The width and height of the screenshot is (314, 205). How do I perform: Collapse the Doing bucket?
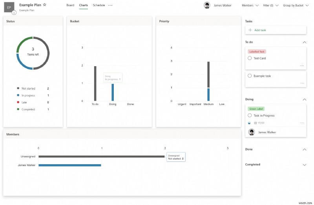tap(305, 100)
